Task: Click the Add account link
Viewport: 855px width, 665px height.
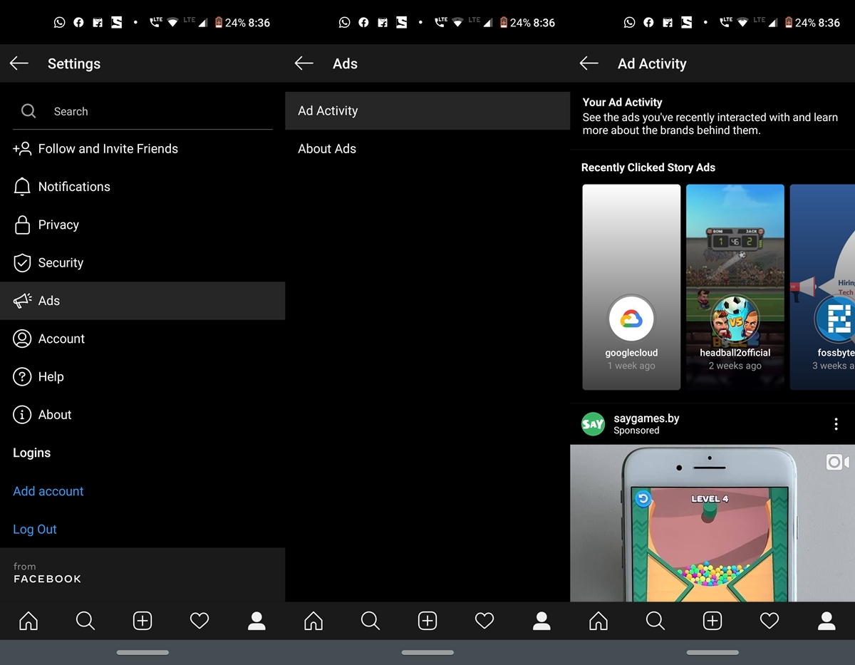Action: pyautogui.click(x=48, y=491)
